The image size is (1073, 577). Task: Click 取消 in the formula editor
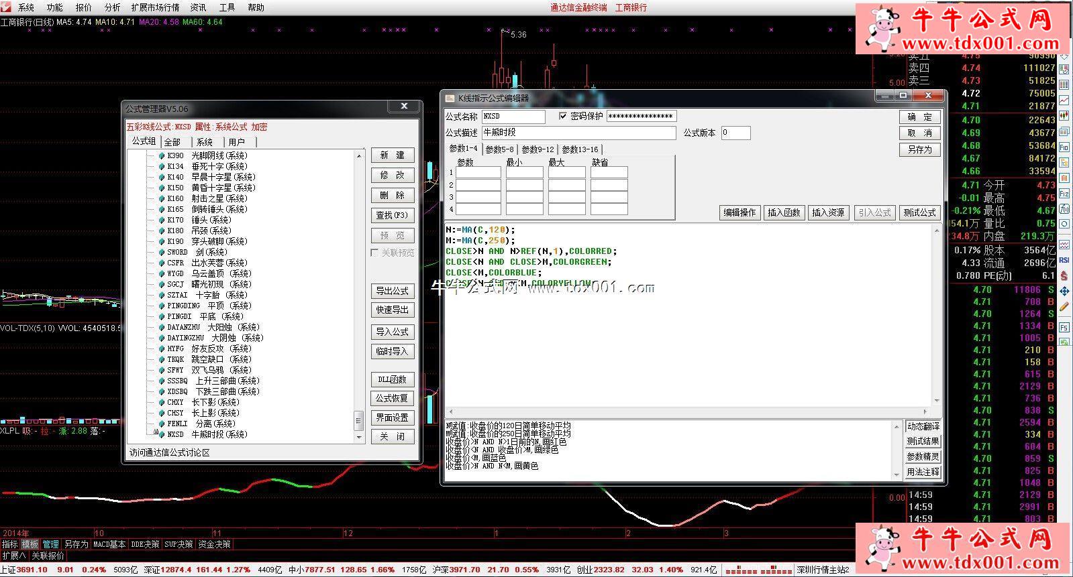tap(920, 133)
